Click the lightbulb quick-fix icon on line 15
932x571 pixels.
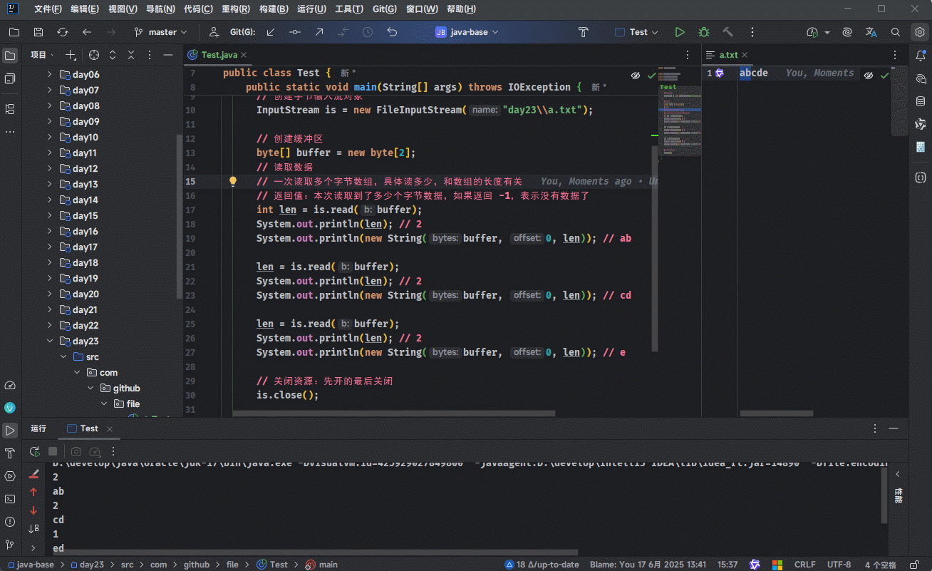(x=232, y=181)
